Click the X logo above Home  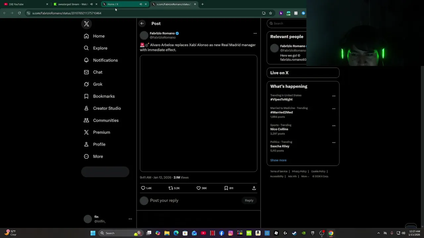[x=86, y=24]
